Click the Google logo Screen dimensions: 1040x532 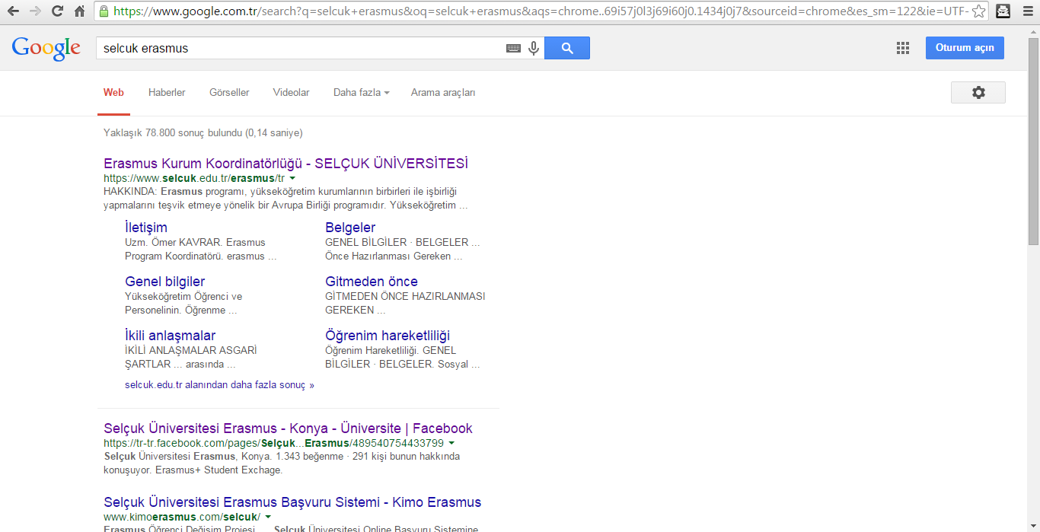46,48
